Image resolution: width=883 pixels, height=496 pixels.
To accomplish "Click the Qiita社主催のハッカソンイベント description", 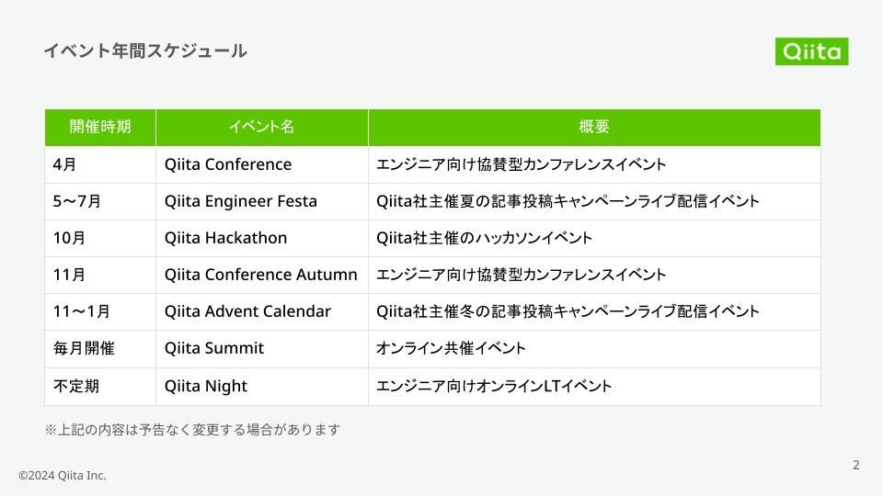I will (485, 238).
